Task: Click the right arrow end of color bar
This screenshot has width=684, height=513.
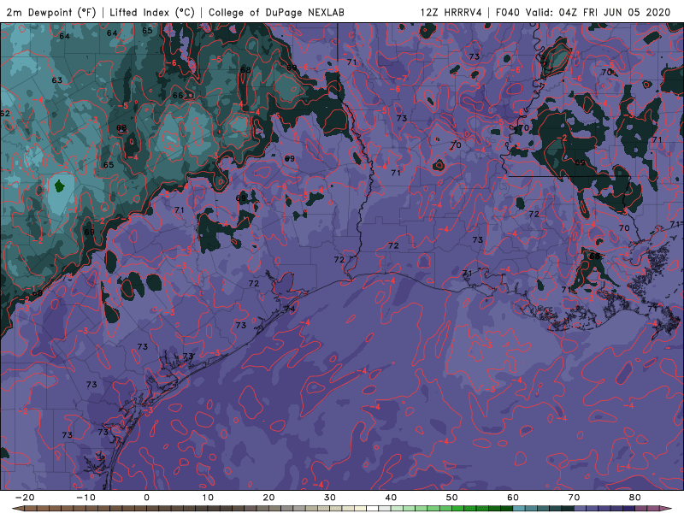Action: 667,509
